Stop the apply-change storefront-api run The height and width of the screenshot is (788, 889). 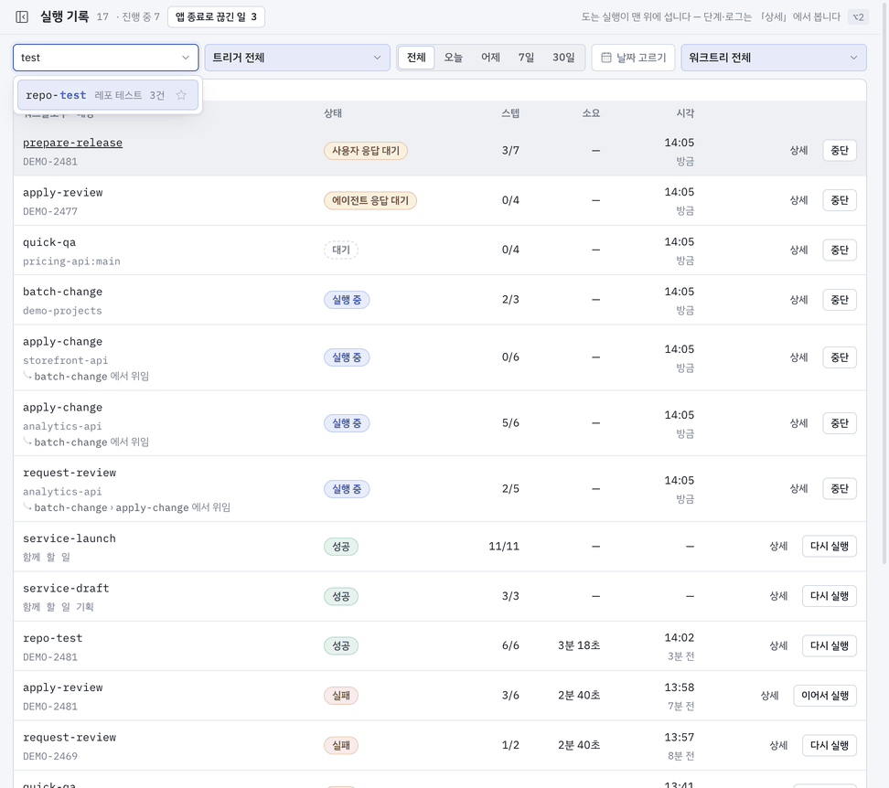839,357
